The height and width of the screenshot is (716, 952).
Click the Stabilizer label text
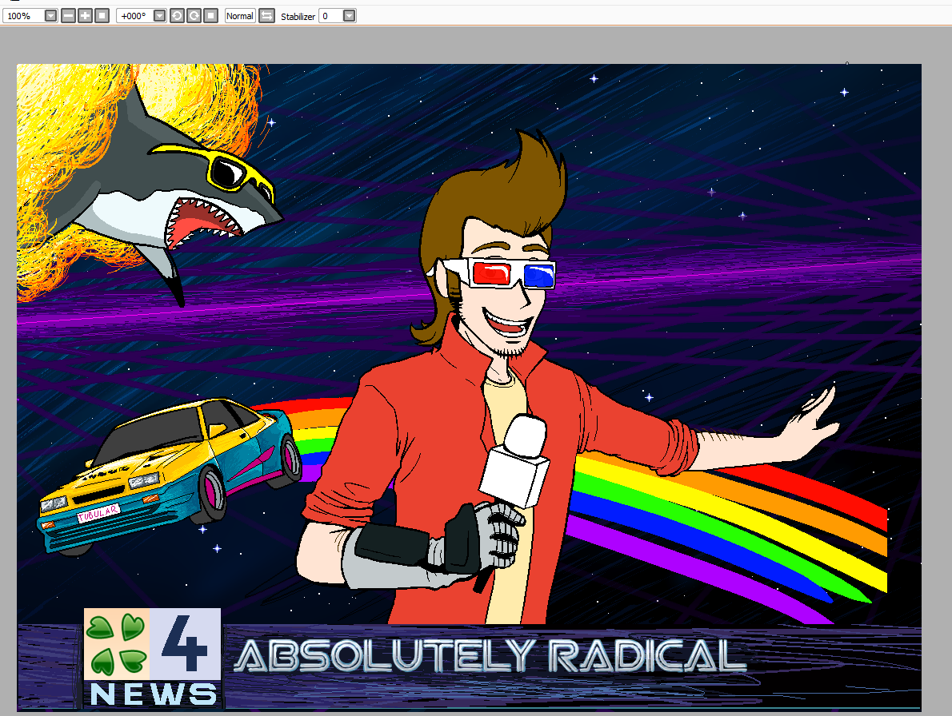298,16
